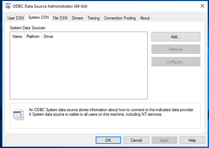Show the About tab
Image resolution: width=209 pixels, height=148 pixels.
pyautogui.click(x=145, y=18)
